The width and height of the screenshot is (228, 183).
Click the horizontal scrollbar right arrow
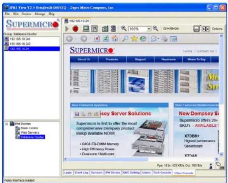(216, 159)
